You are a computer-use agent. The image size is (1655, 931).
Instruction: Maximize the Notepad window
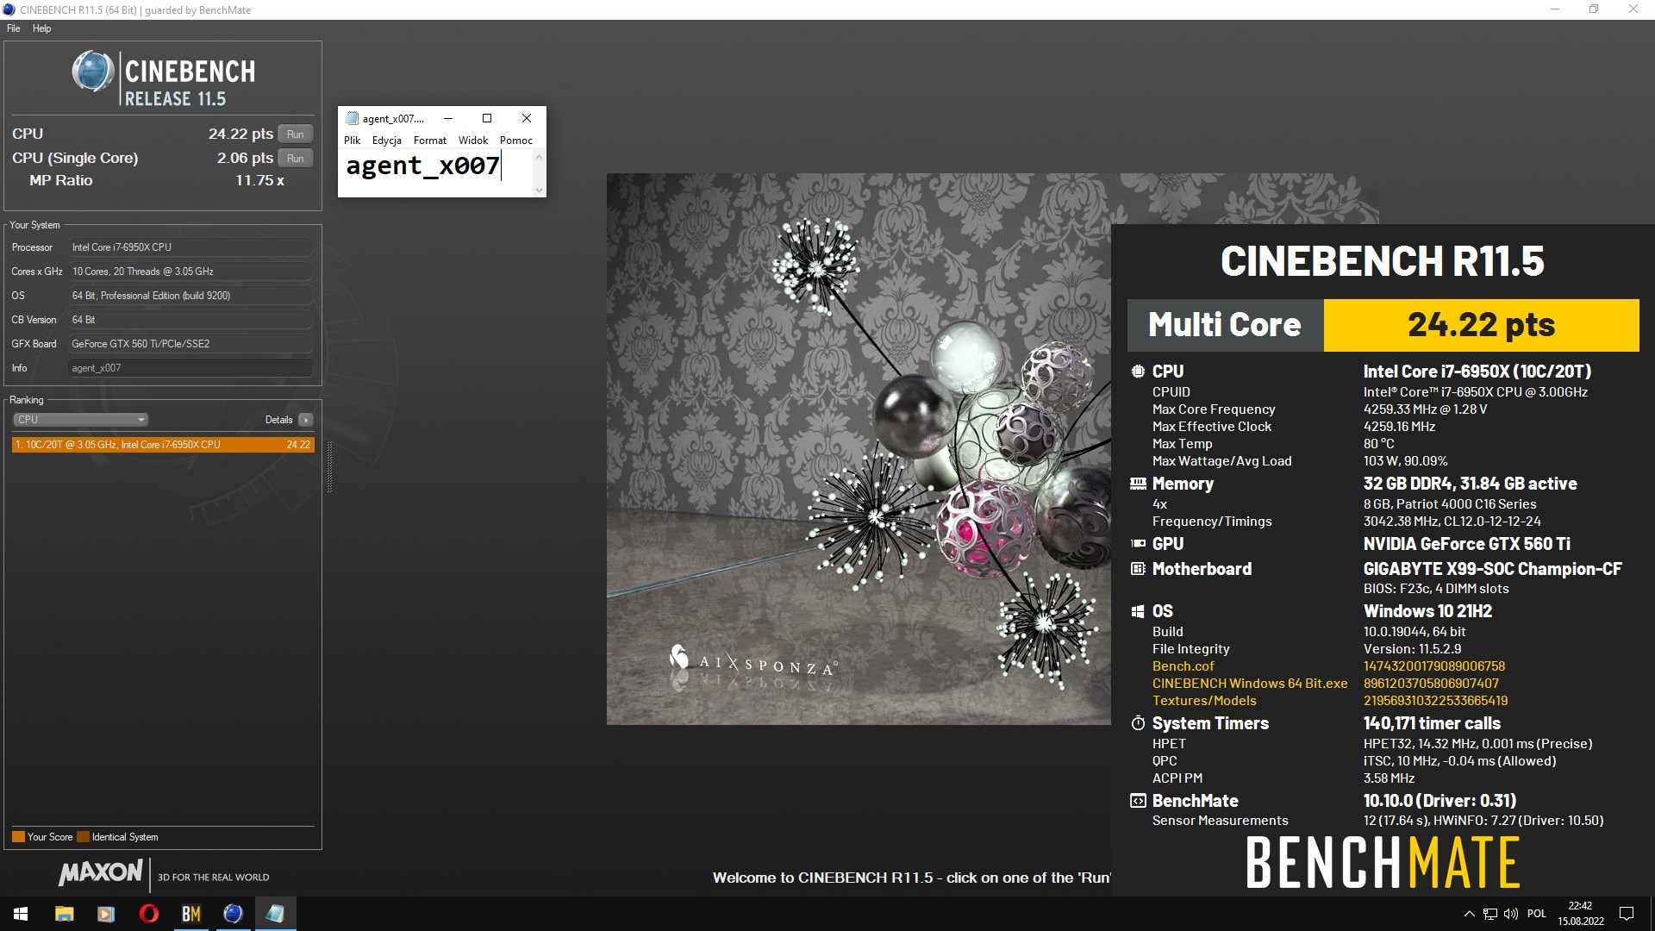(487, 118)
